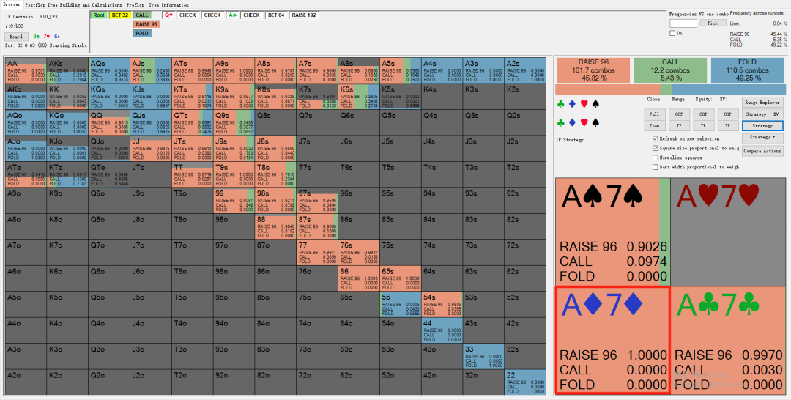
Task: Select the CHECK node right after Q♥
Action: [187, 15]
